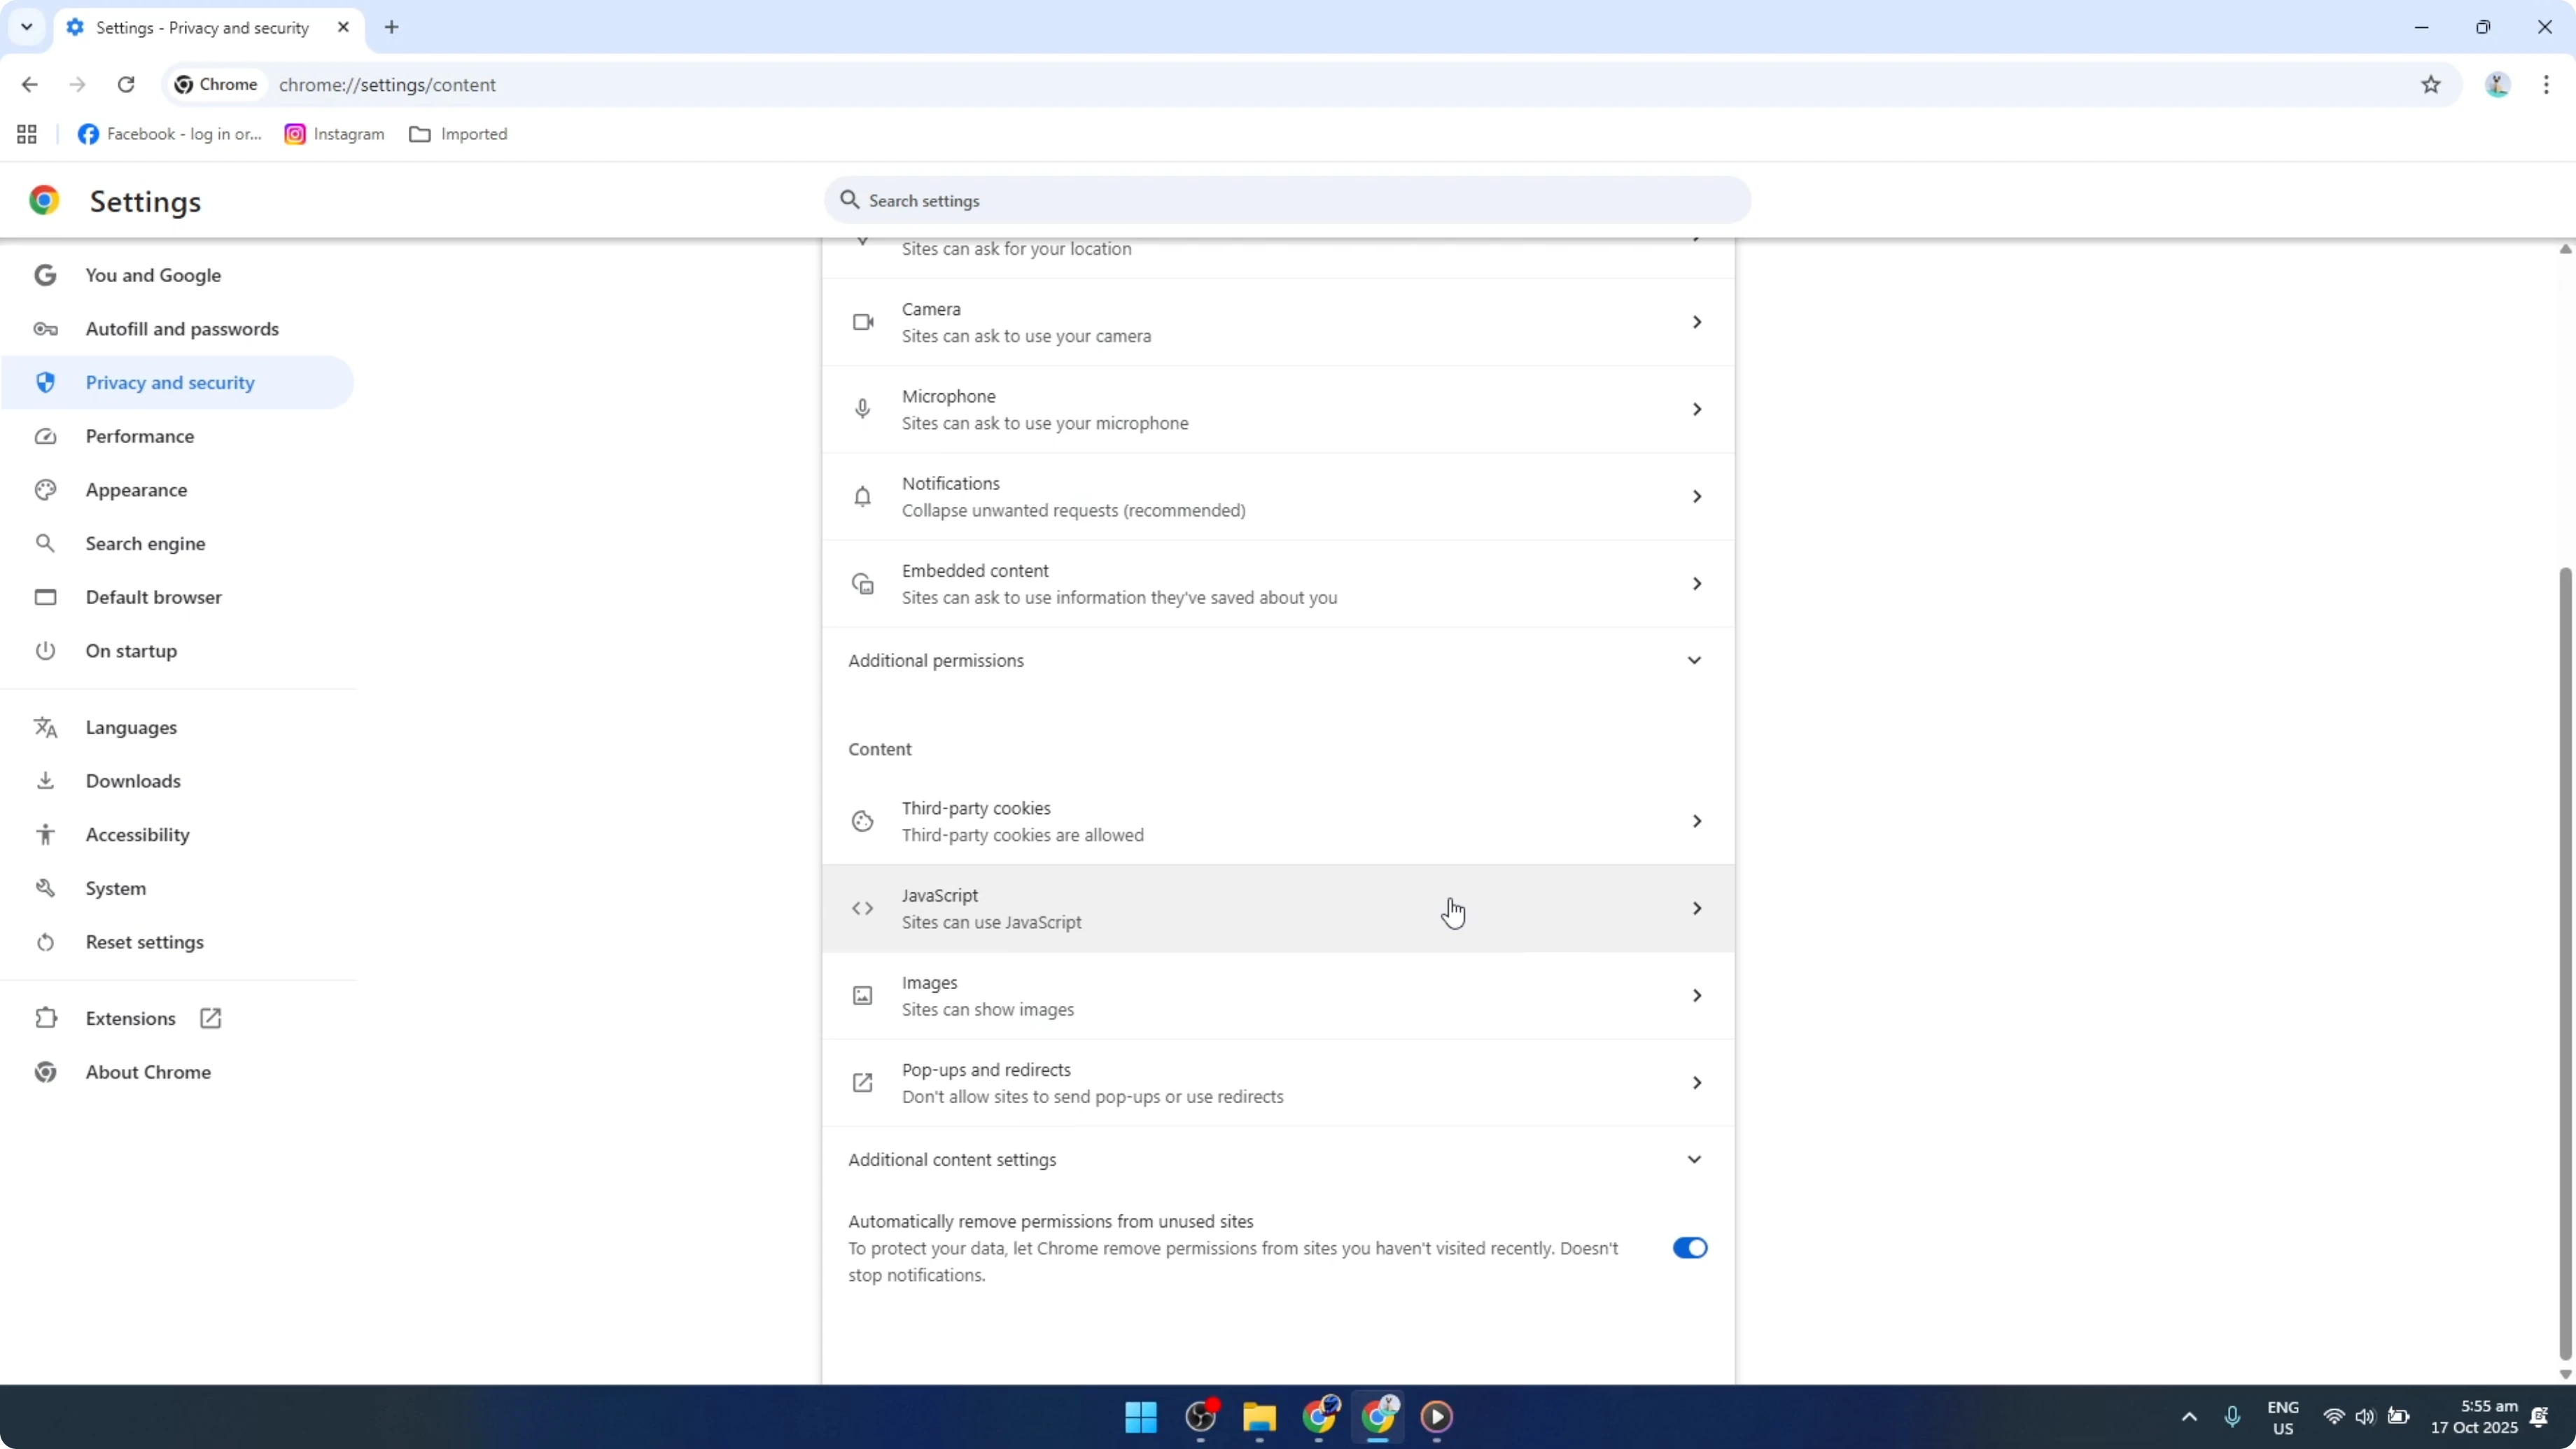
Task: Open the search settings magnifier icon
Action: click(x=849, y=200)
